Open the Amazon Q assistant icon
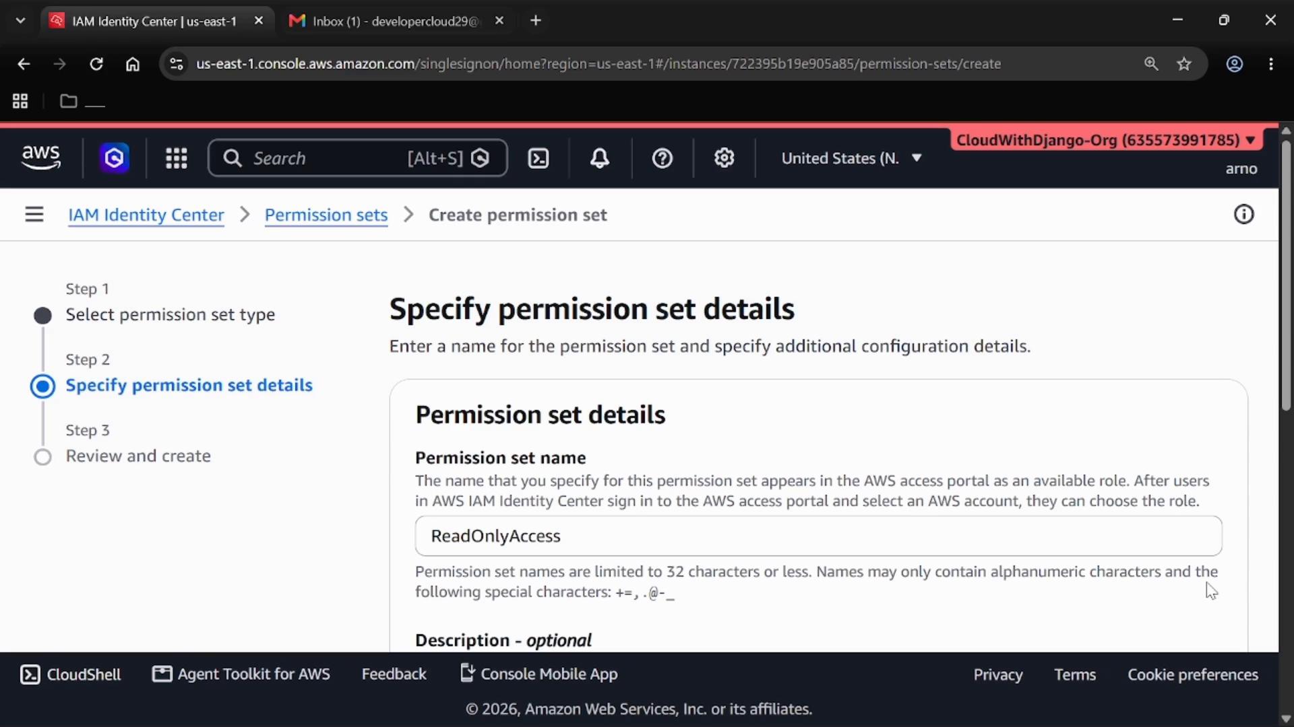 [x=114, y=158]
